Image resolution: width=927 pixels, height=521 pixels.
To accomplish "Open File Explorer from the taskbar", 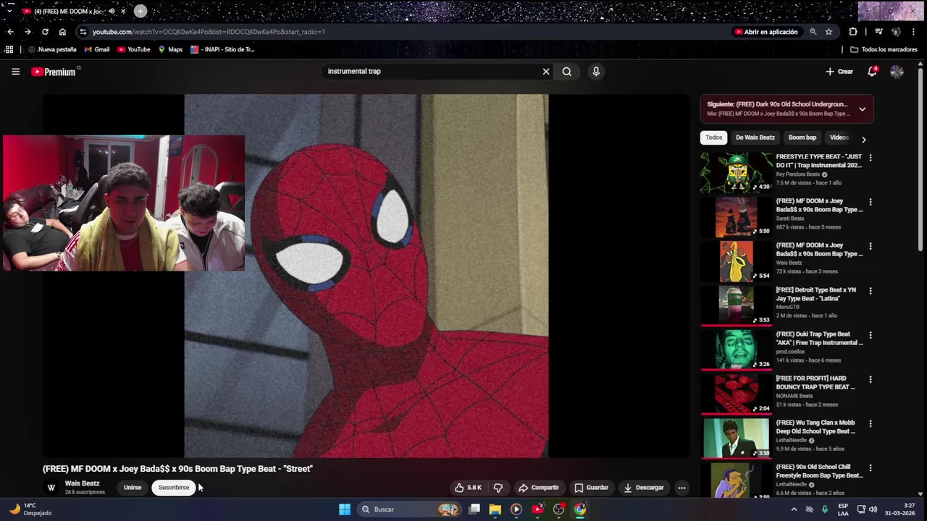I will click(x=495, y=509).
